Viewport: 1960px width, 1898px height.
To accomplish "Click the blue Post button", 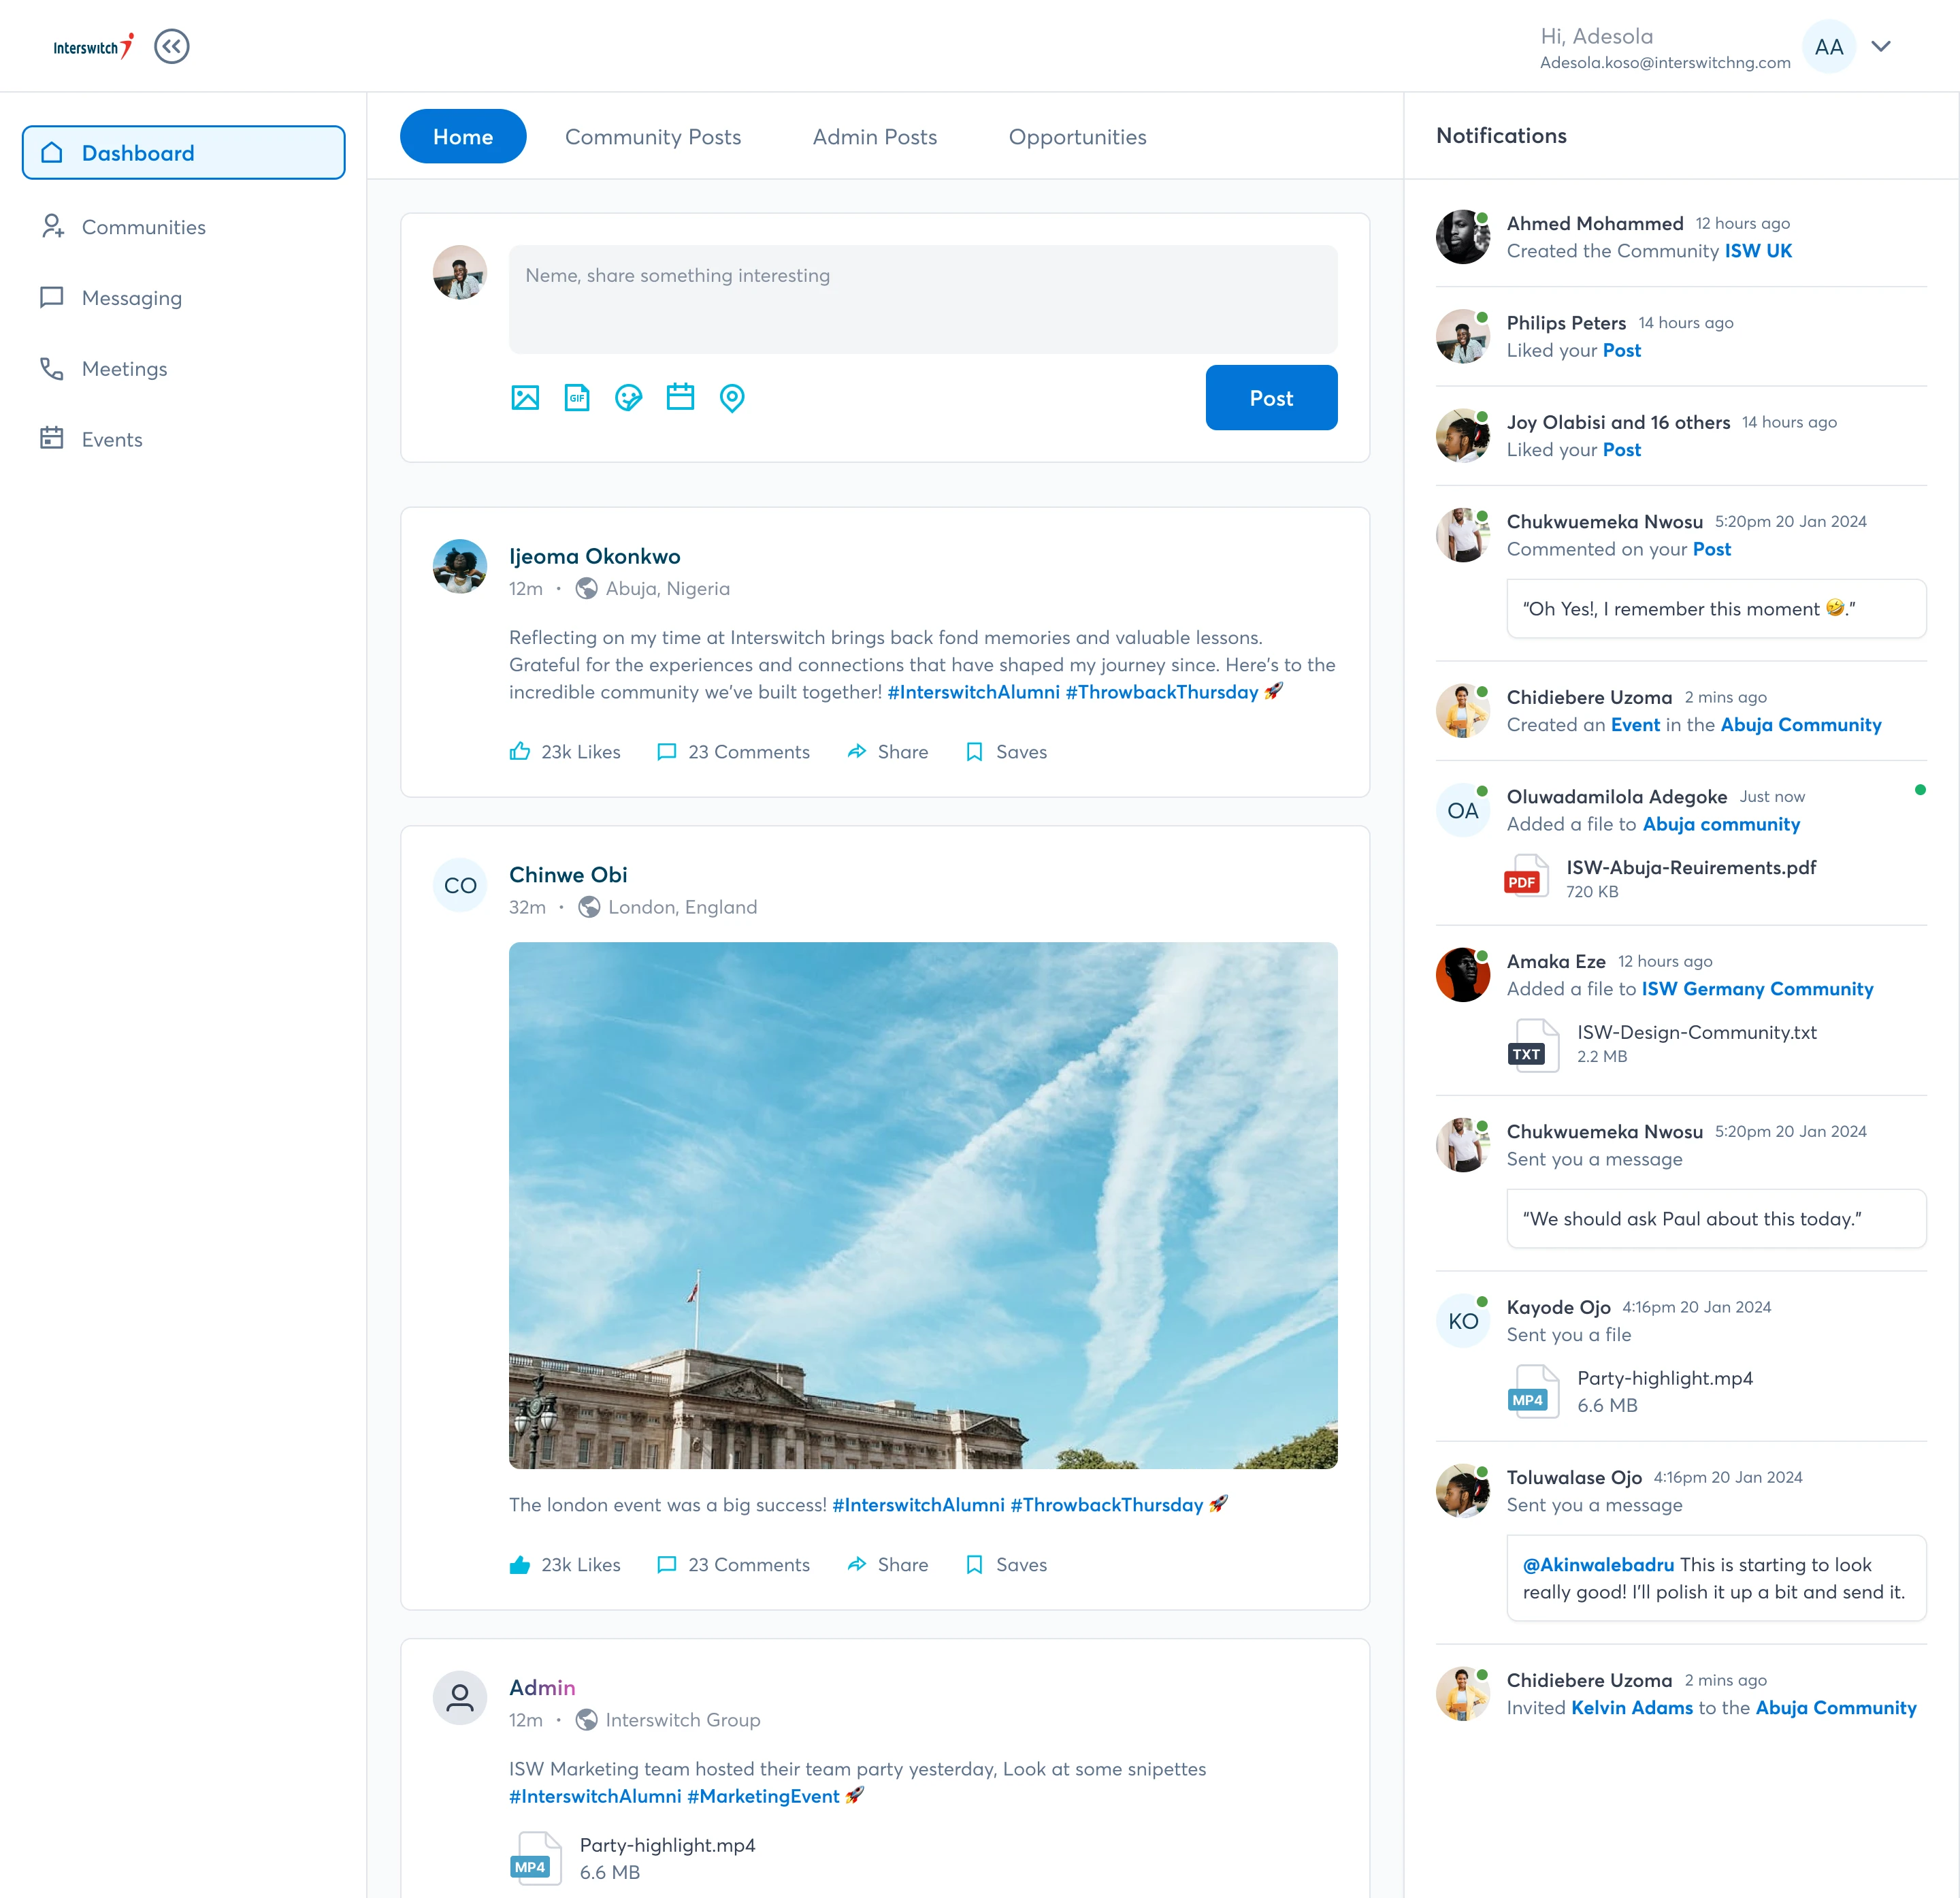I will (1271, 398).
